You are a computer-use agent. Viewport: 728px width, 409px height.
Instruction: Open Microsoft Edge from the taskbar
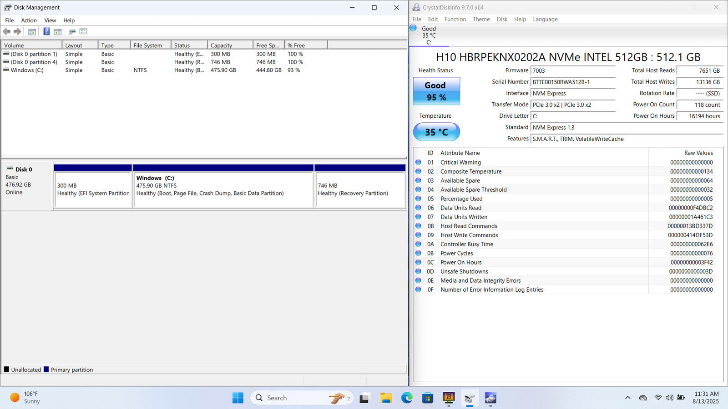tap(407, 398)
